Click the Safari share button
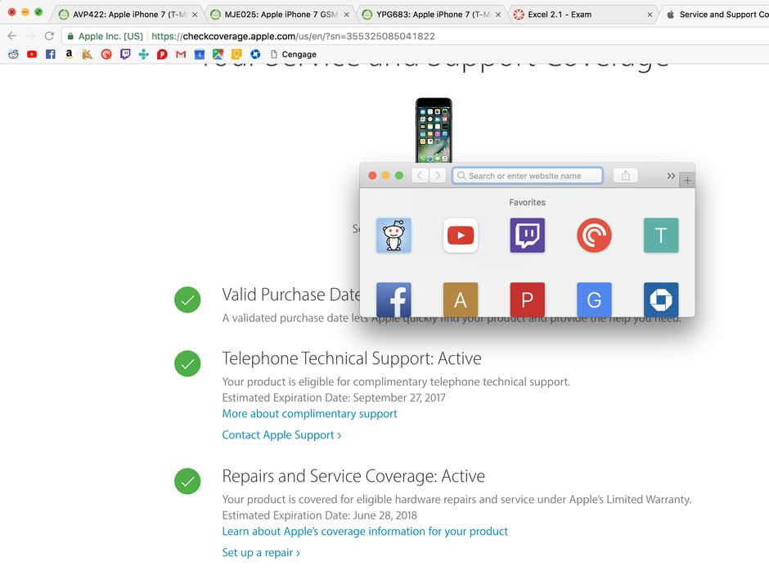Viewport: 769px width, 571px height. pos(625,176)
